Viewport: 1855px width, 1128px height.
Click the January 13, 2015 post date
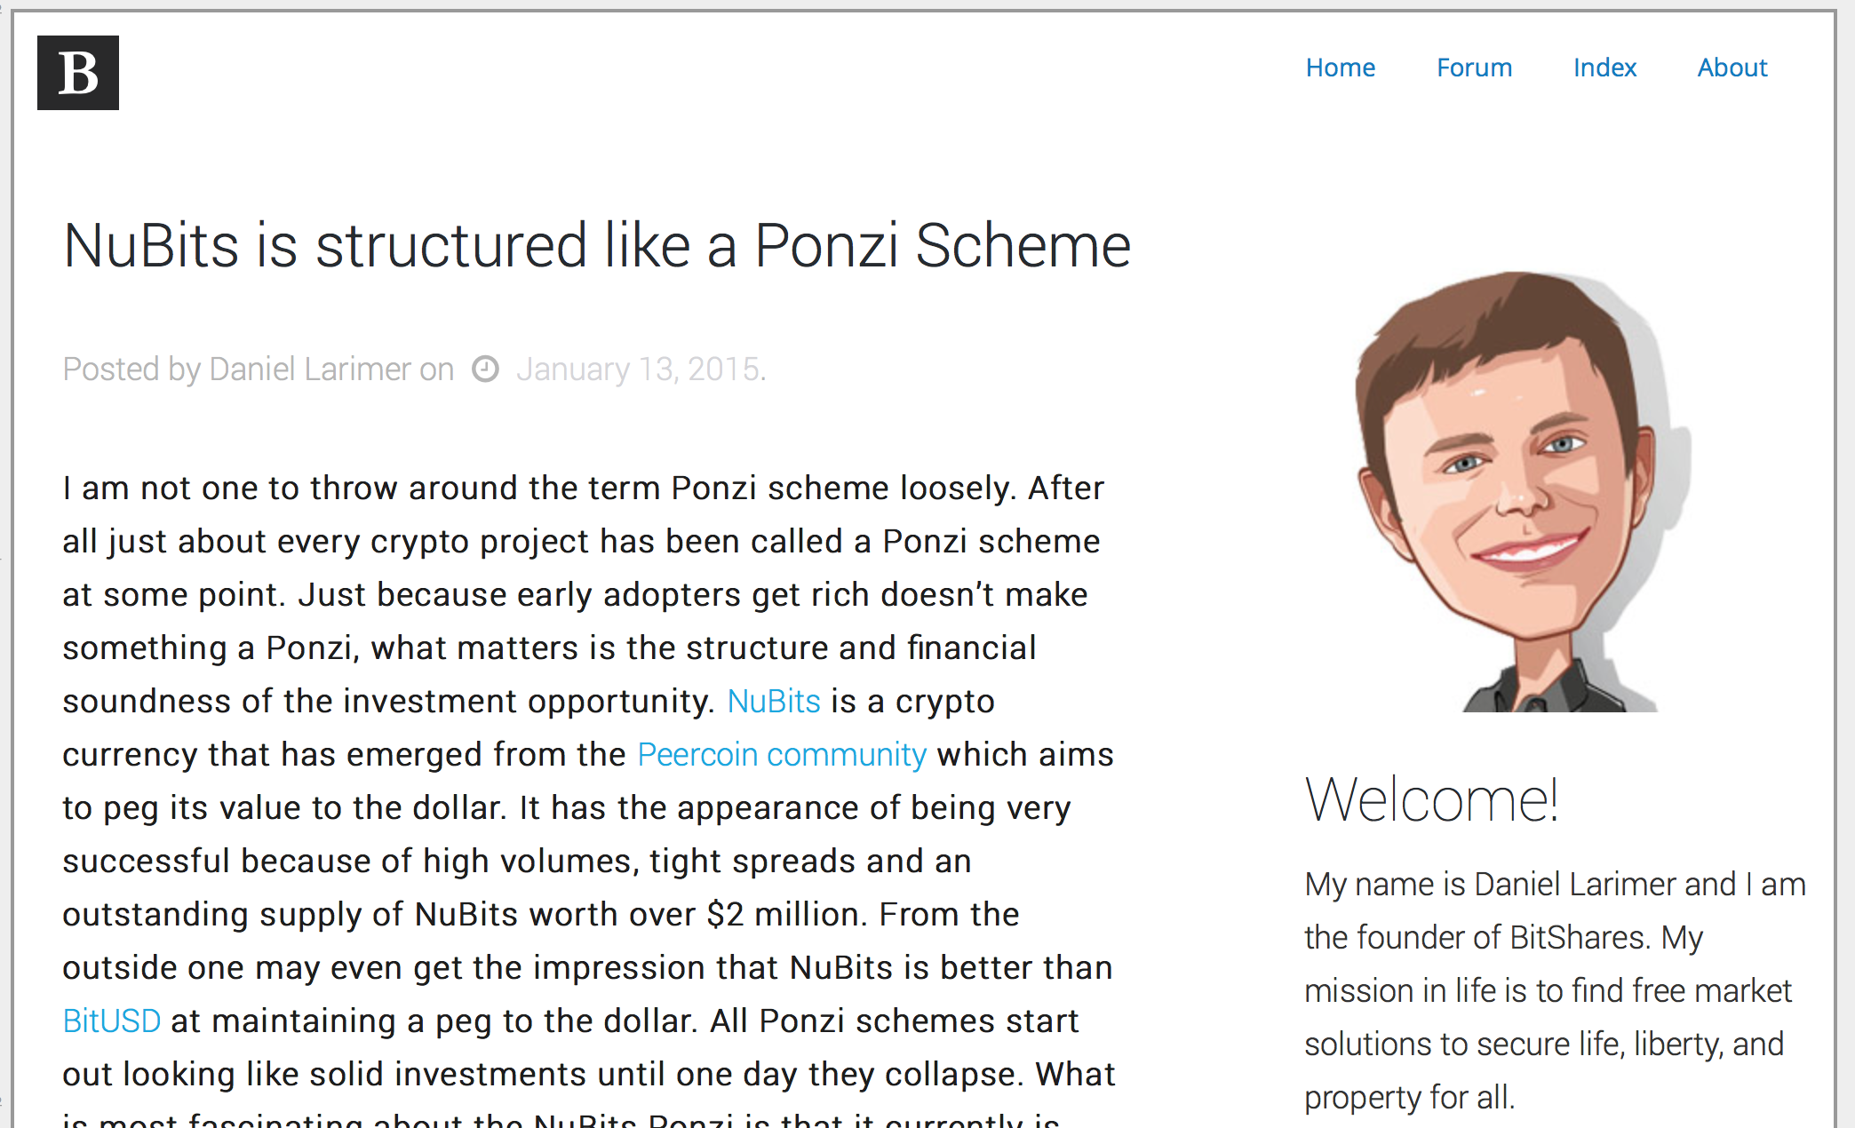641,369
